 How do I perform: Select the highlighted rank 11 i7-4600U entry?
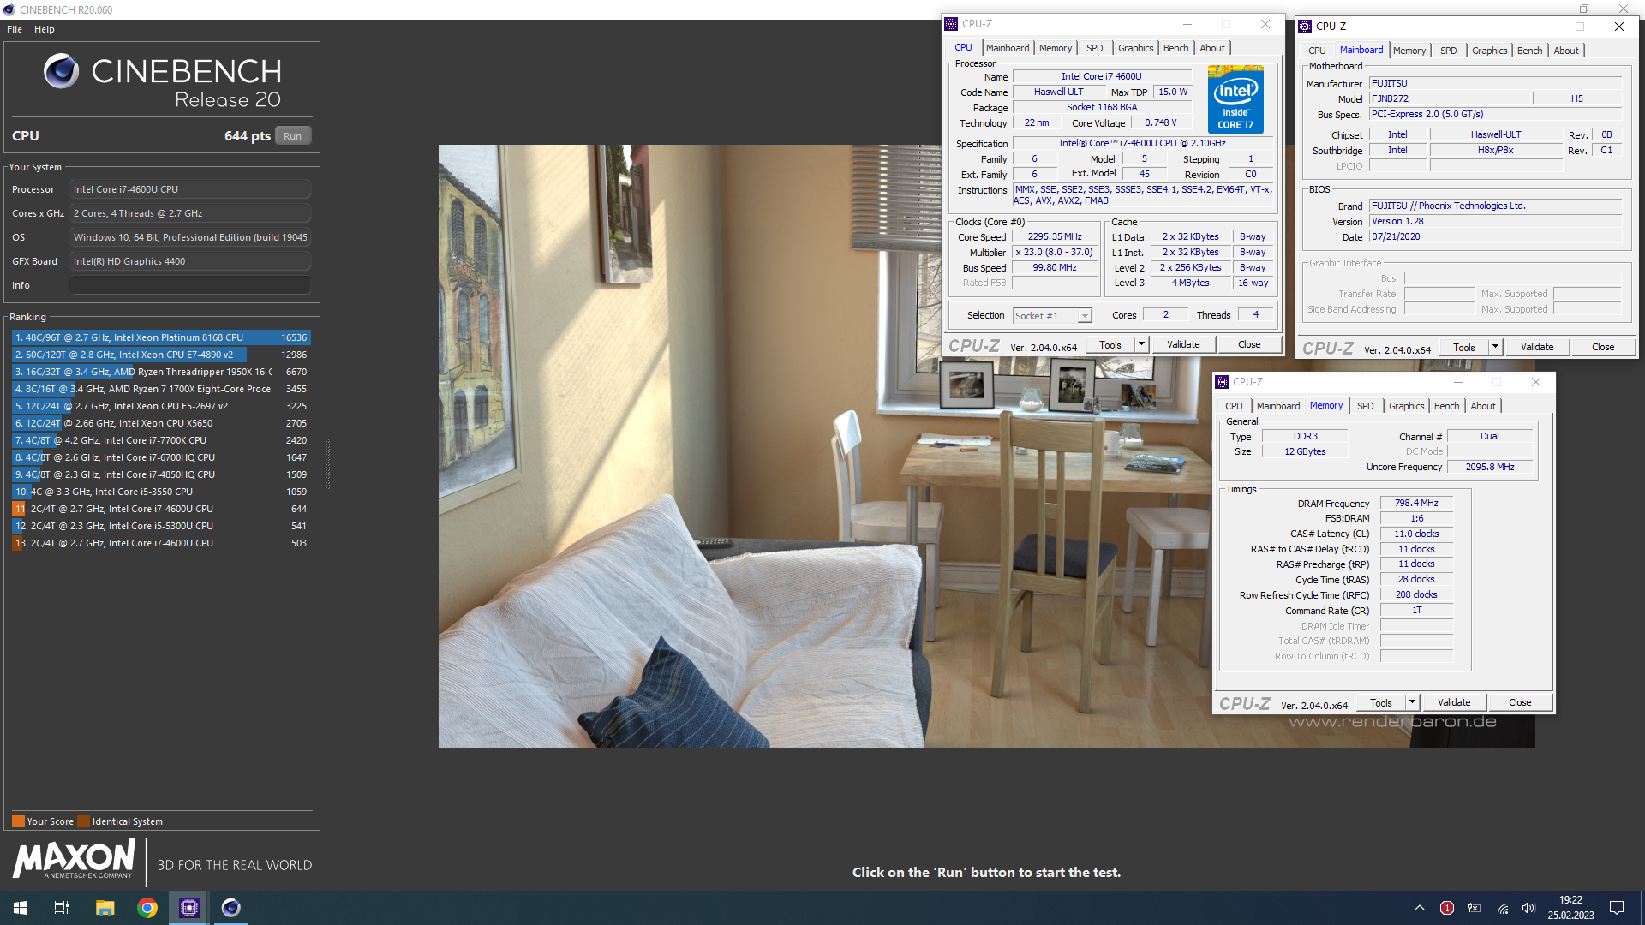click(x=161, y=509)
